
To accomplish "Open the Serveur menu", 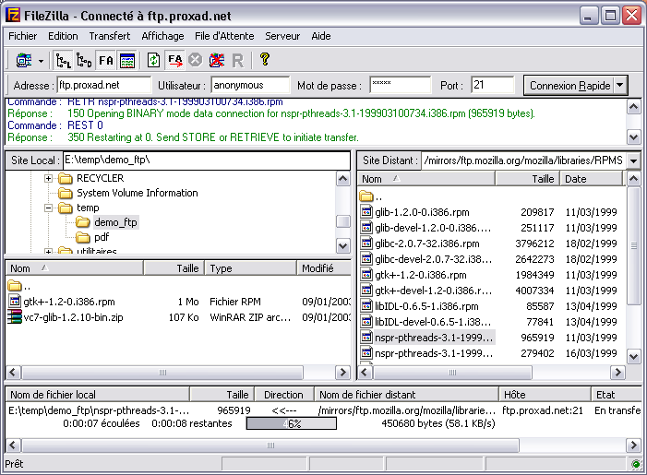I will [282, 36].
